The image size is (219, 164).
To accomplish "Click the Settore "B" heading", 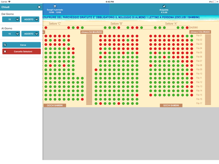I will pos(116,23).
